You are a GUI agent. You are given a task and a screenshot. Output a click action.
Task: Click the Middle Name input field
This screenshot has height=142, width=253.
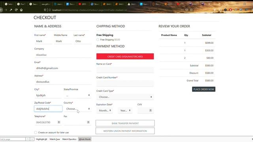(x=63, y=41)
